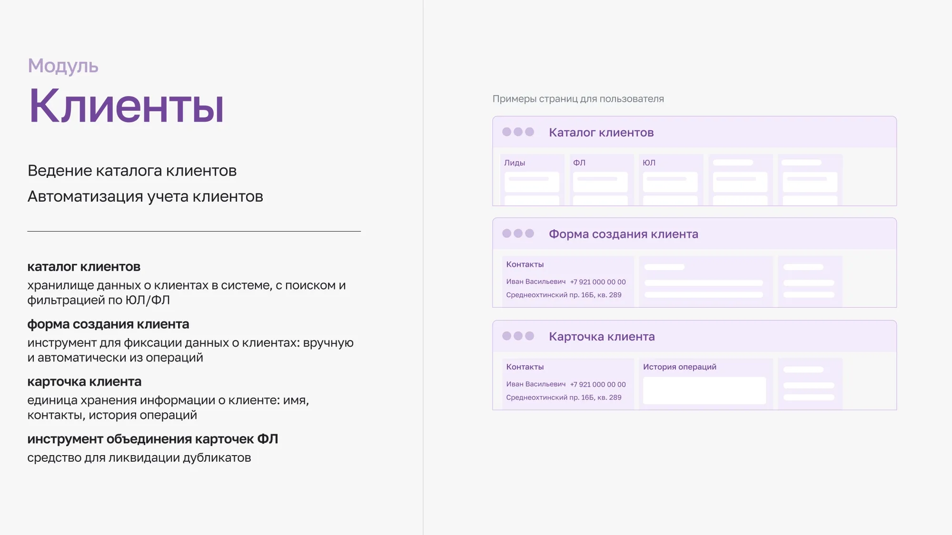The image size is (952, 535).
Task: Click the address Среднеохтинский пр. 16Б, кв. 289
Action: (565, 295)
